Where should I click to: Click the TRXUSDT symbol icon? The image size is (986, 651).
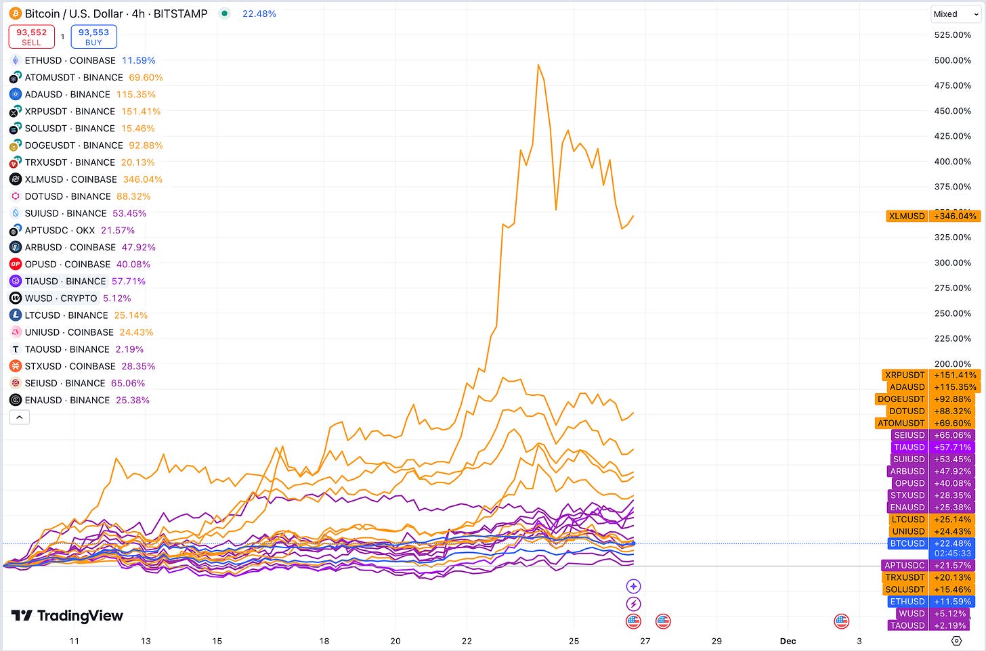[16, 162]
